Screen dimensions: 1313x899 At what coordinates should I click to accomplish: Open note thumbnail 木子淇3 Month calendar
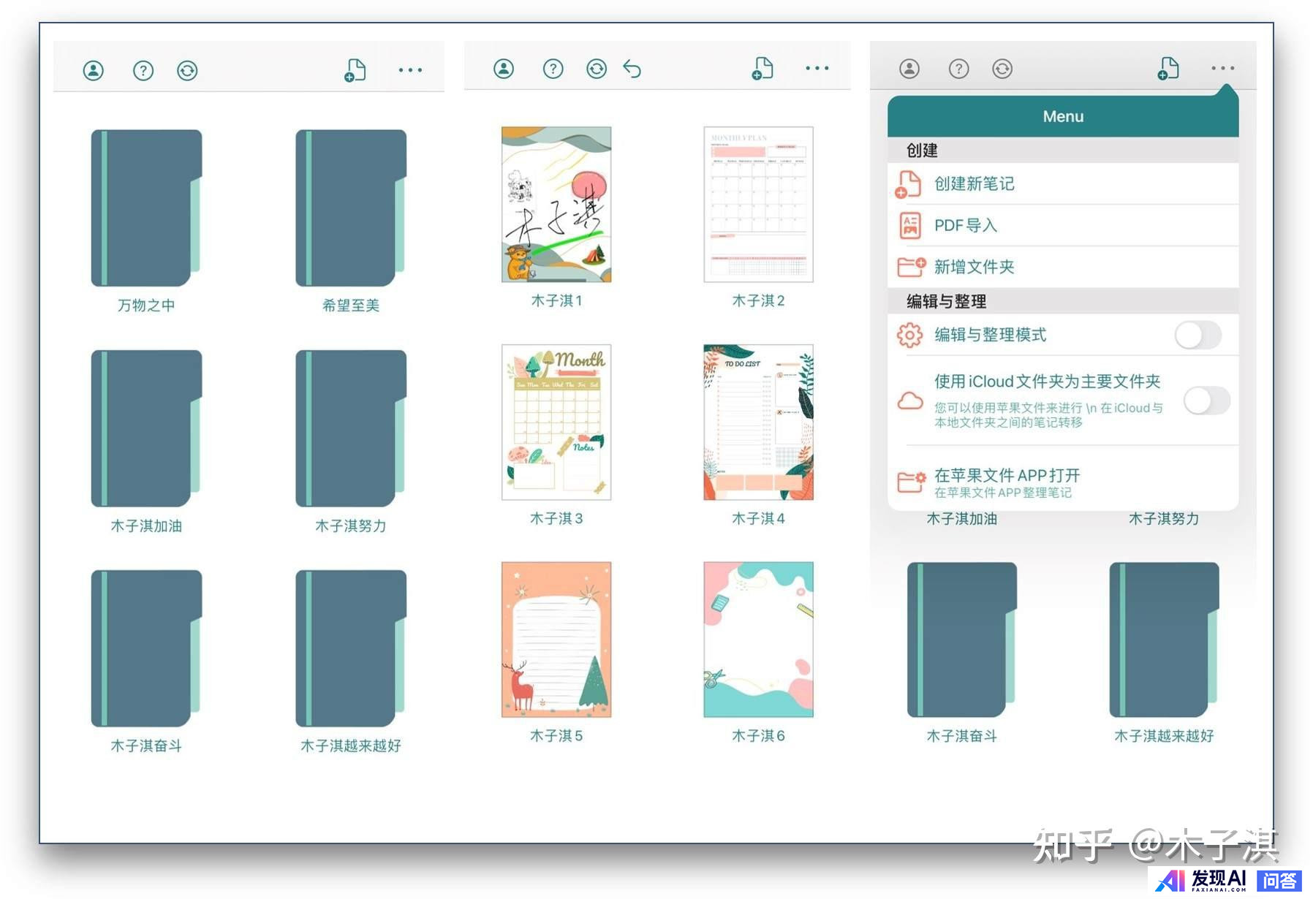(x=556, y=422)
